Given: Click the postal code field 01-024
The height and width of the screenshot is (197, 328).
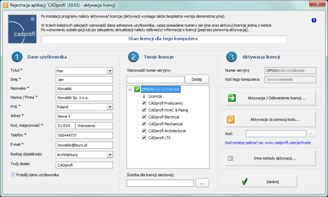Looking at the screenshot, I should pyautogui.click(x=66, y=126).
